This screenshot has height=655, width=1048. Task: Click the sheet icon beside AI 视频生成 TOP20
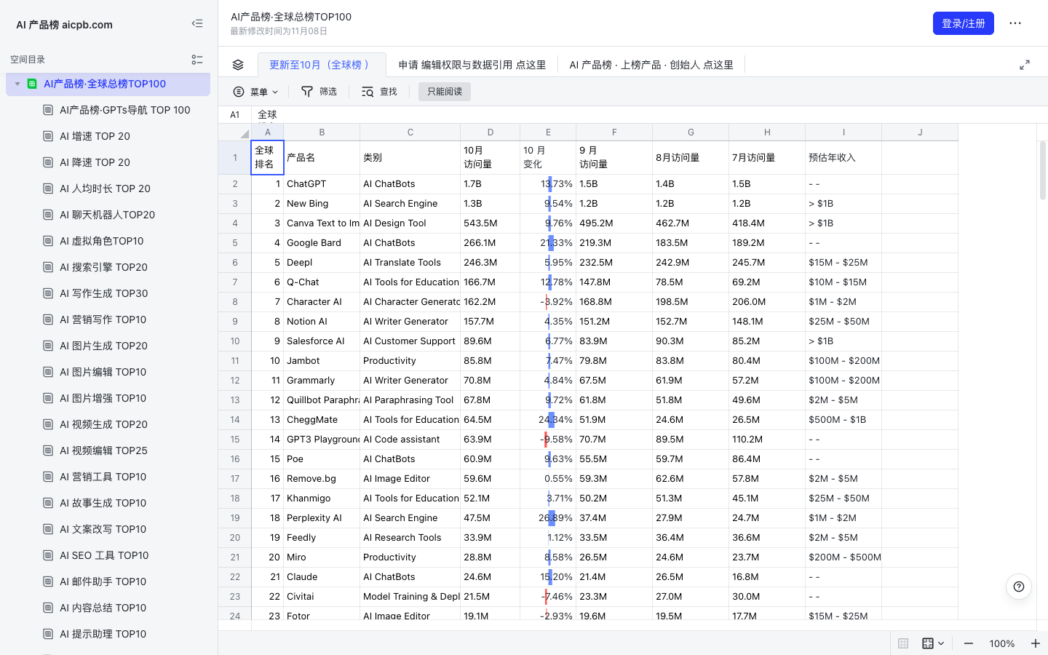(48, 424)
